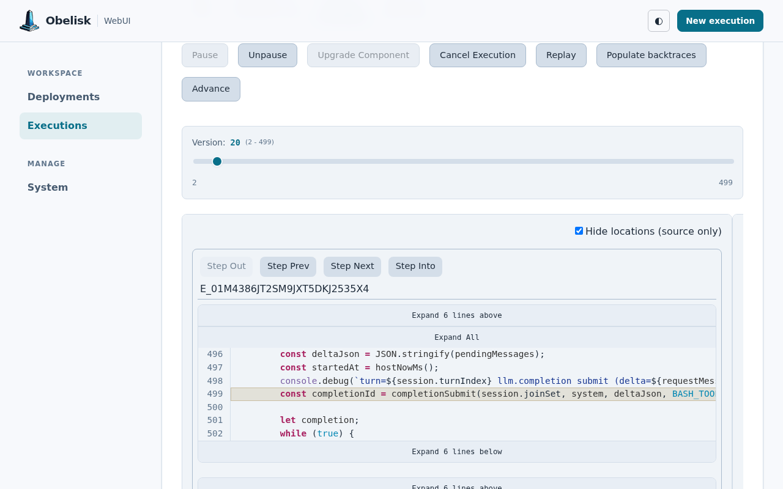The height and width of the screenshot is (489, 783).
Task: Start a New execution
Action: click(720, 21)
